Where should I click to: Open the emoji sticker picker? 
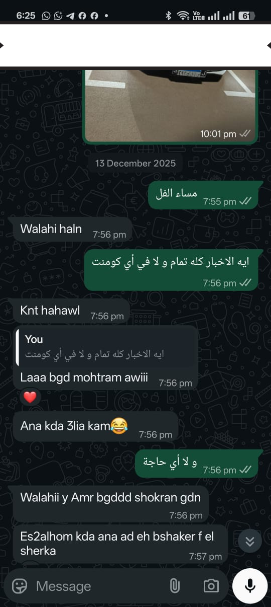(19, 586)
